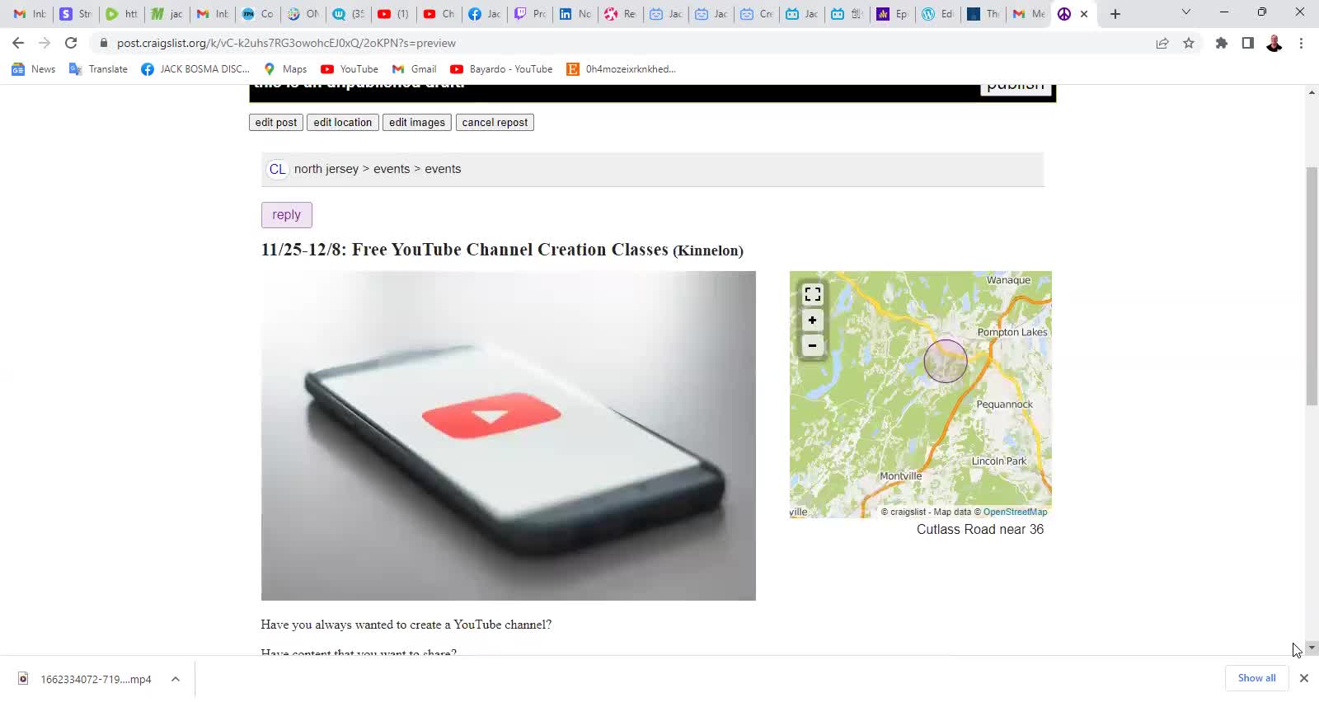Switch to the 'Str' tab
Image resolution: width=1319 pixels, height=702 pixels.
coord(75,14)
